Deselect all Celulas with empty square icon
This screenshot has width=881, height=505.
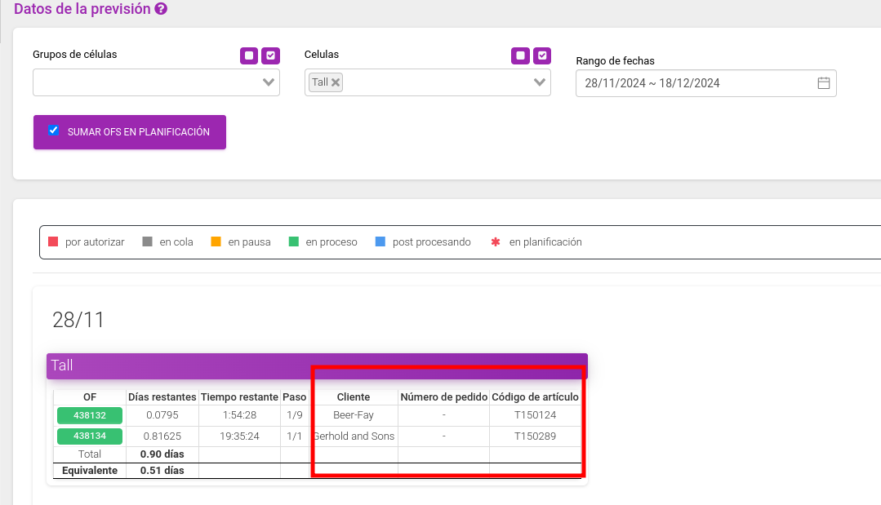[520, 55]
